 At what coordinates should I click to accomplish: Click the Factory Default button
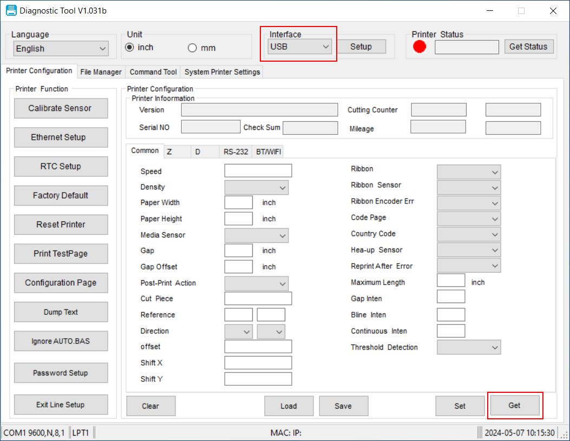pyautogui.click(x=61, y=195)
